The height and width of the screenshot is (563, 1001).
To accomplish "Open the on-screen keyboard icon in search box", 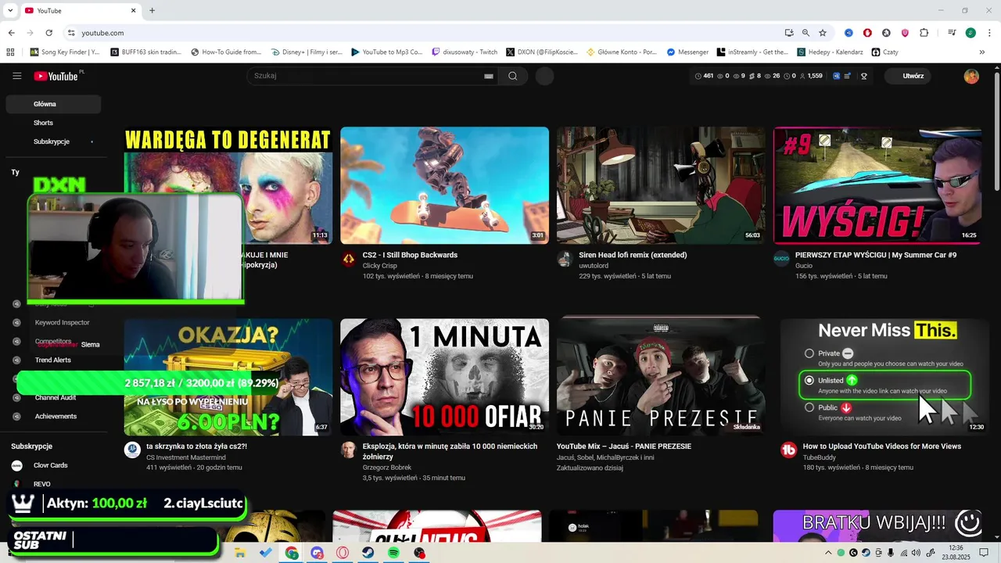I will [x=489, y=76].
